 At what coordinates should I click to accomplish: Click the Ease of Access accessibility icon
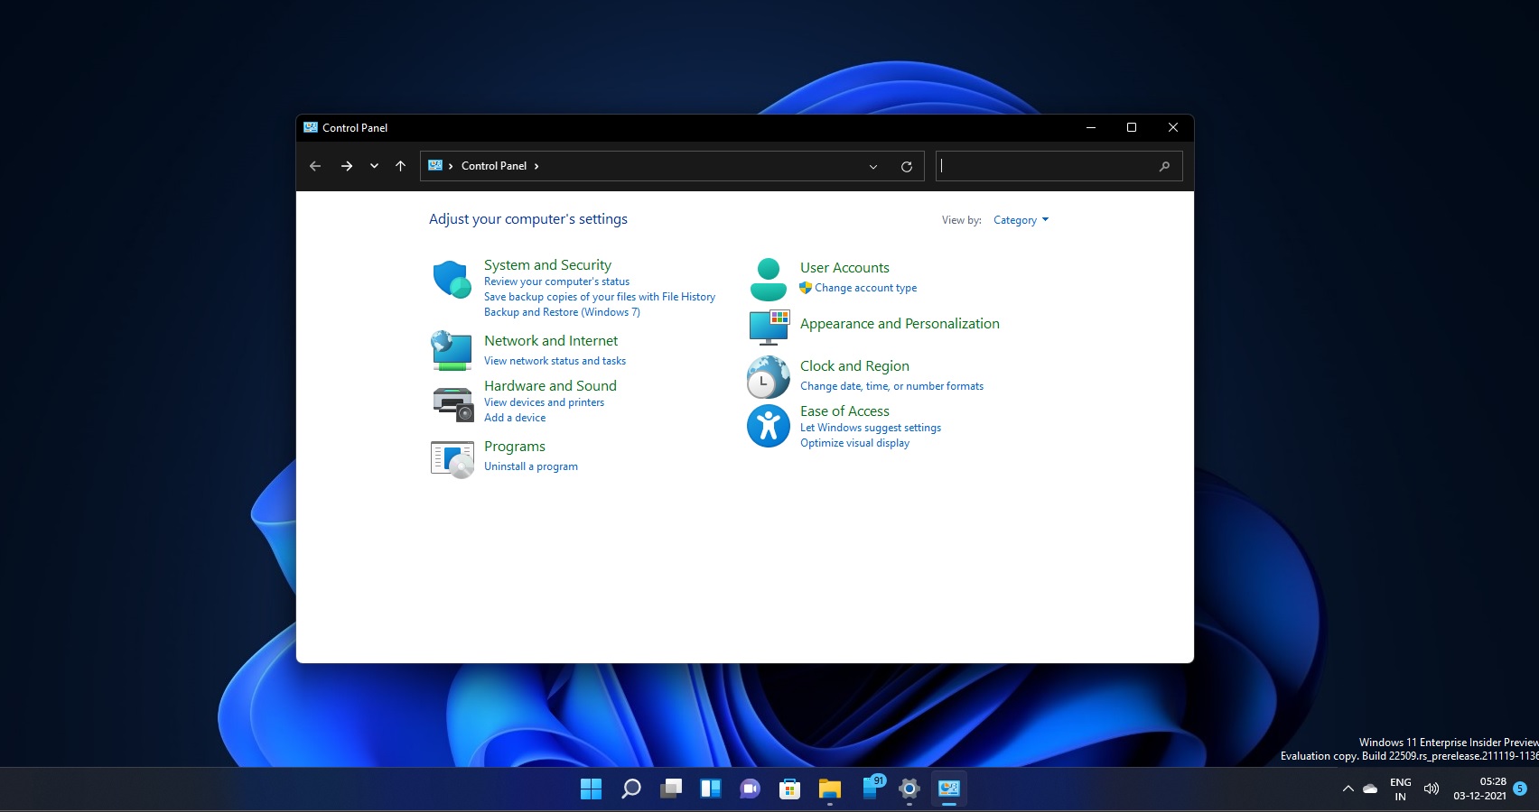(768, 425)
